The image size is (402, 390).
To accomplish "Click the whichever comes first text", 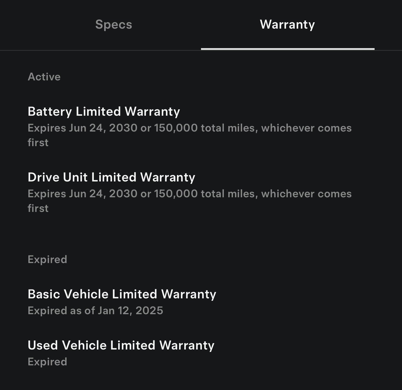I will [x=308, y=128].
